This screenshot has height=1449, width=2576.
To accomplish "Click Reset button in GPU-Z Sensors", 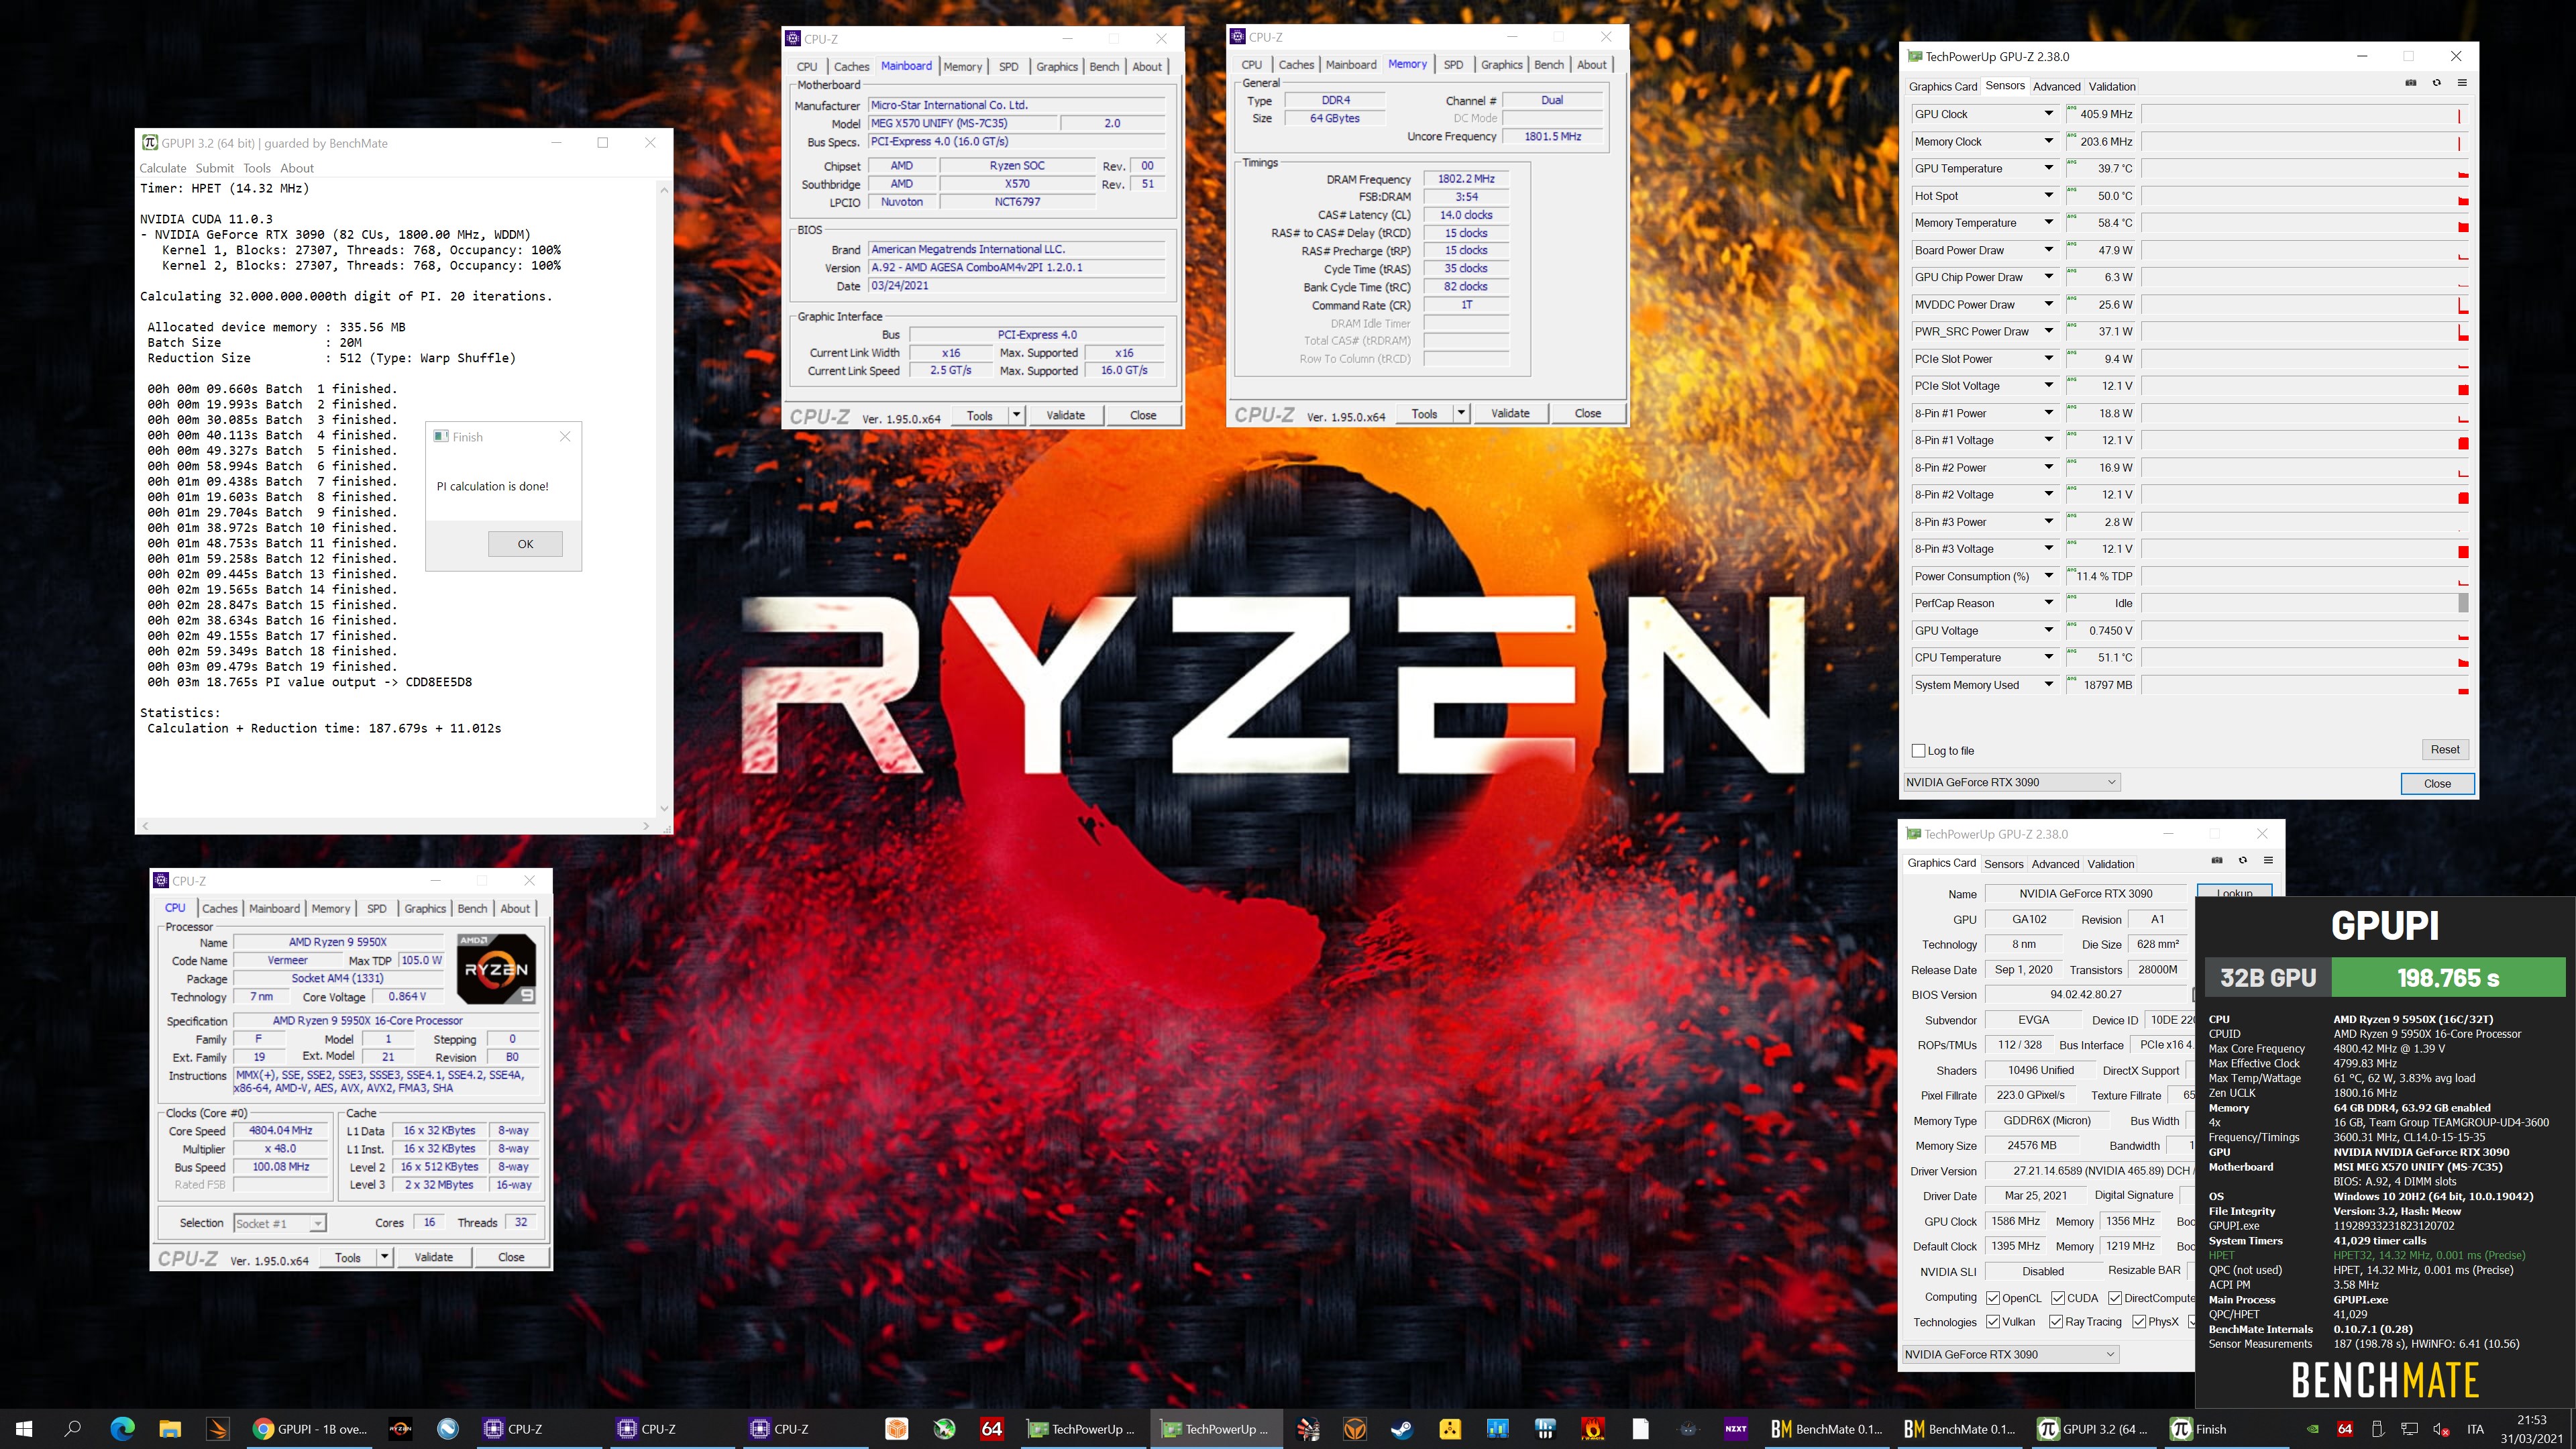I will pyautogui.click(x=2444, y=749).
